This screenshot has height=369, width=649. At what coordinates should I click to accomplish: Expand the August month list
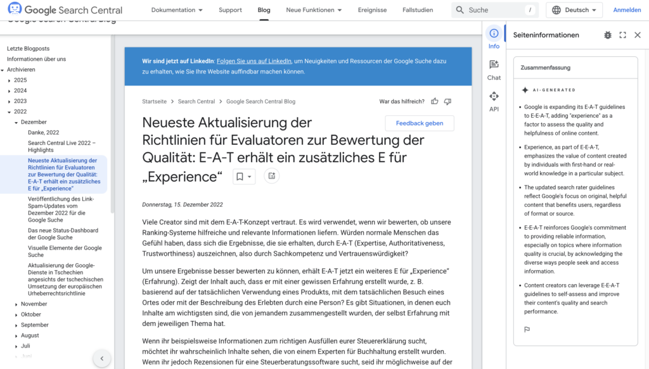(16, 335)
